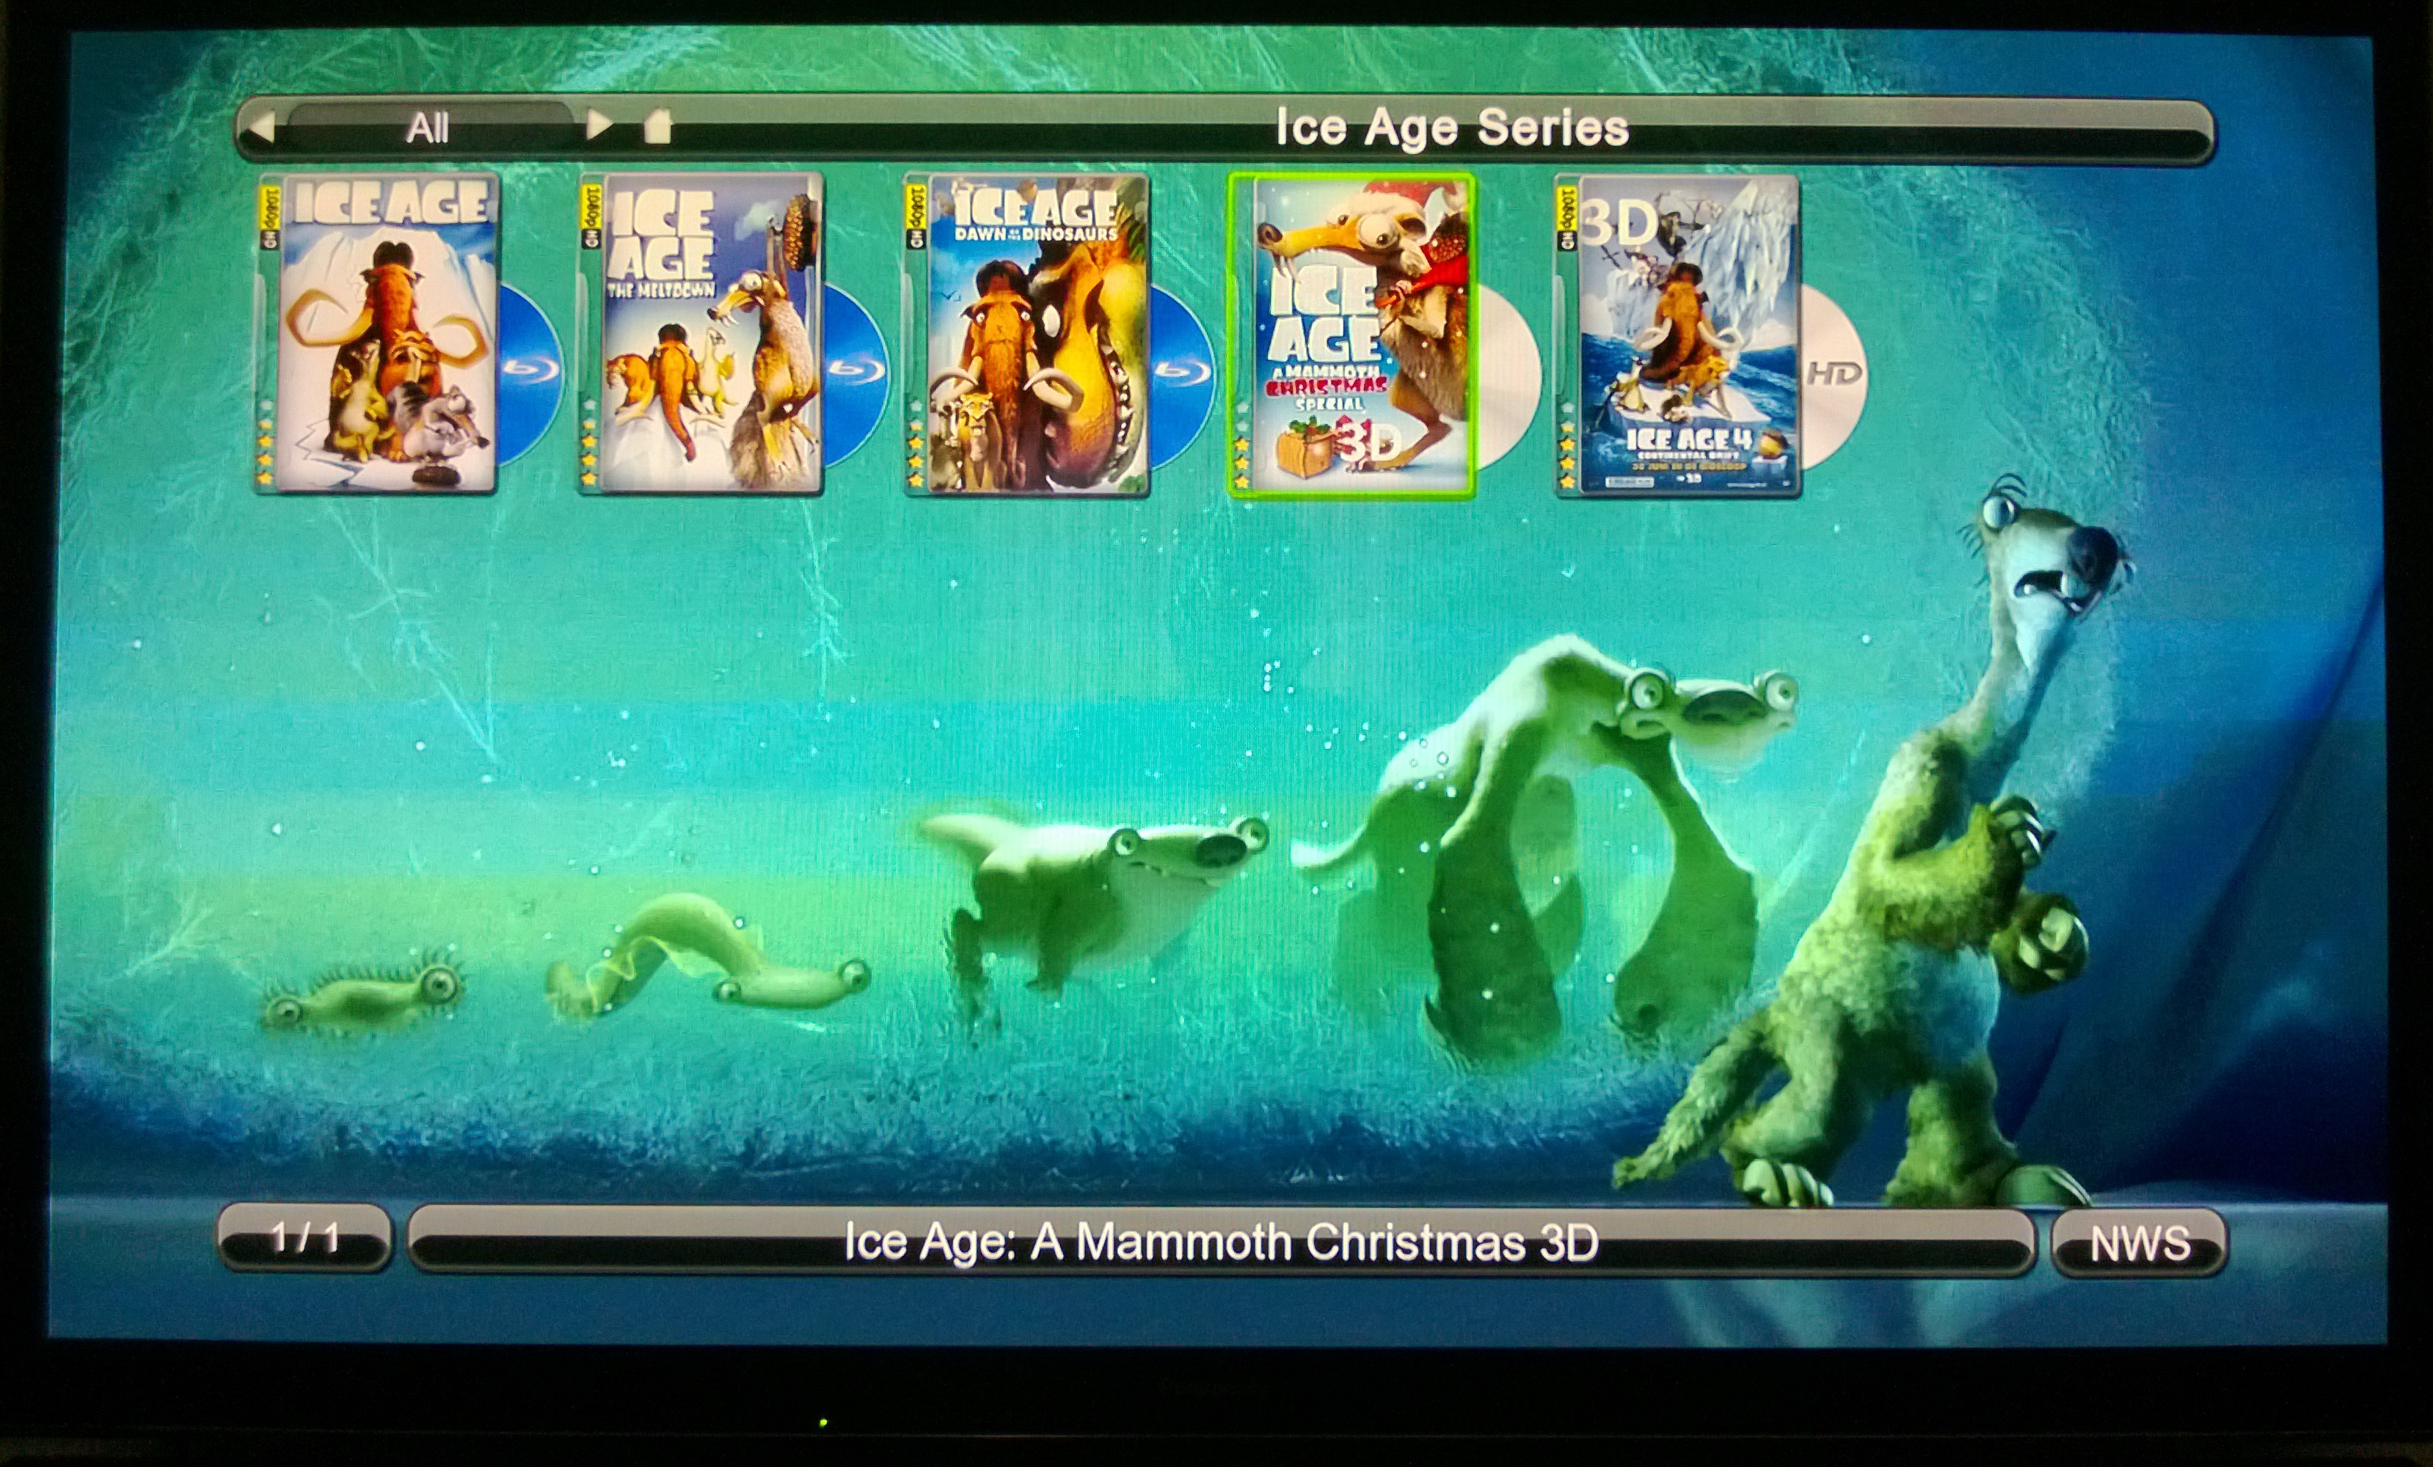Click Blu-ray disc beside Dawn of the Dinosaurs

1182,374
